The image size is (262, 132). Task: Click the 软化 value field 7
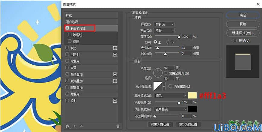click(187, 54)
